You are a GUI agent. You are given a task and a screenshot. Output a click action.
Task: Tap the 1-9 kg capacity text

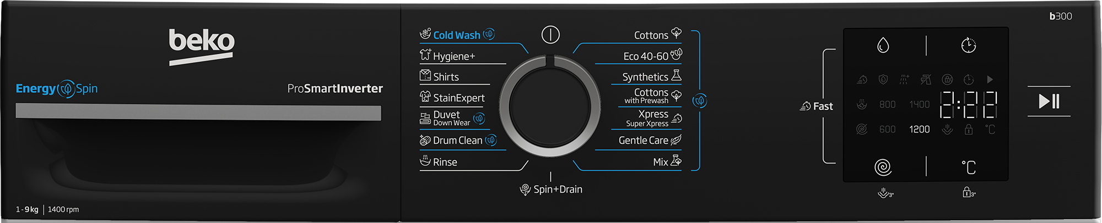coord(27,209)
